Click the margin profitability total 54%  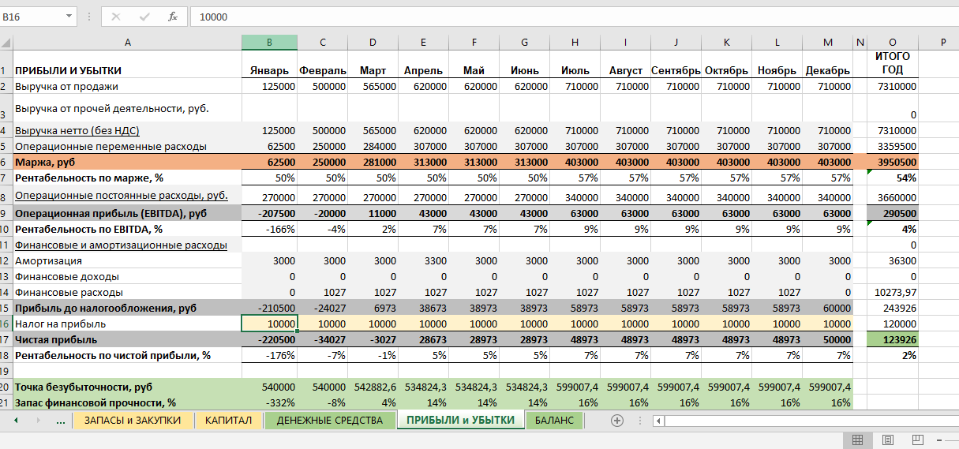click(x=892, y=178)
